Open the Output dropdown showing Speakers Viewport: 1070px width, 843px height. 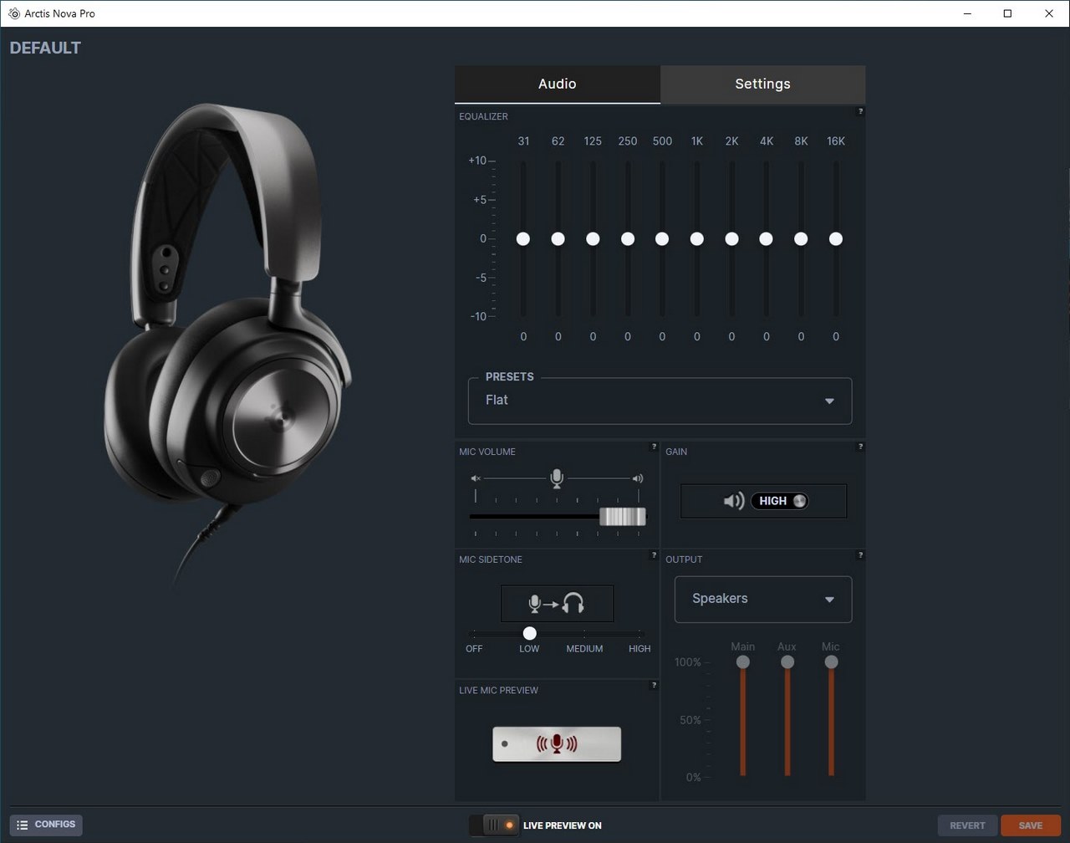[x=763, y=599]
